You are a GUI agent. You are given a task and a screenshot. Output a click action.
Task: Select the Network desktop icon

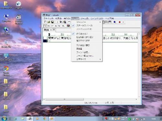point(6,31)
